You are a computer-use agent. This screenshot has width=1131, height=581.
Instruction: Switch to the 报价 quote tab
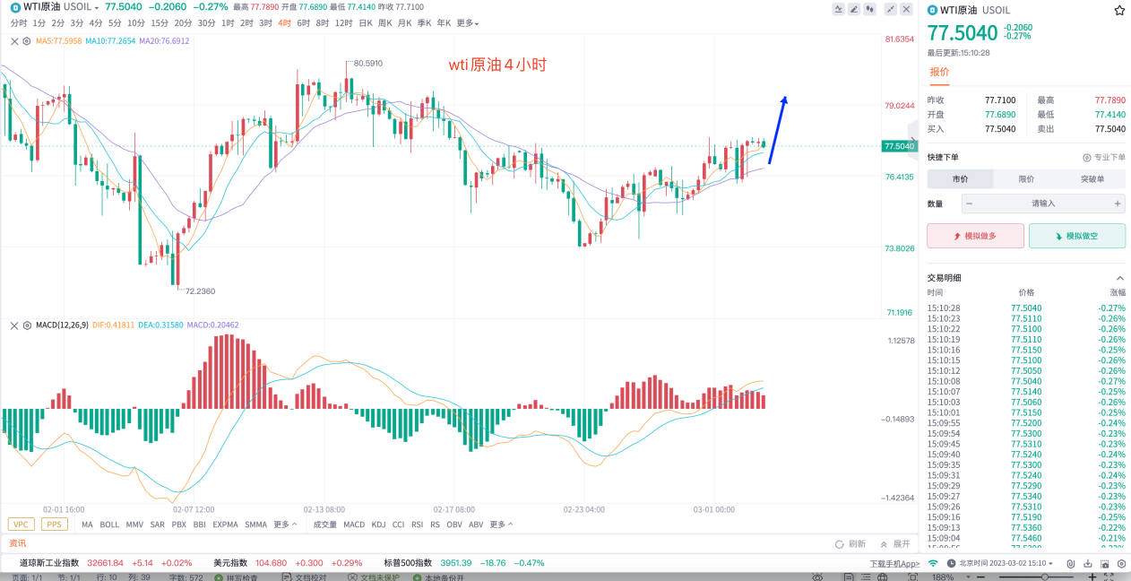pos(939,72)
